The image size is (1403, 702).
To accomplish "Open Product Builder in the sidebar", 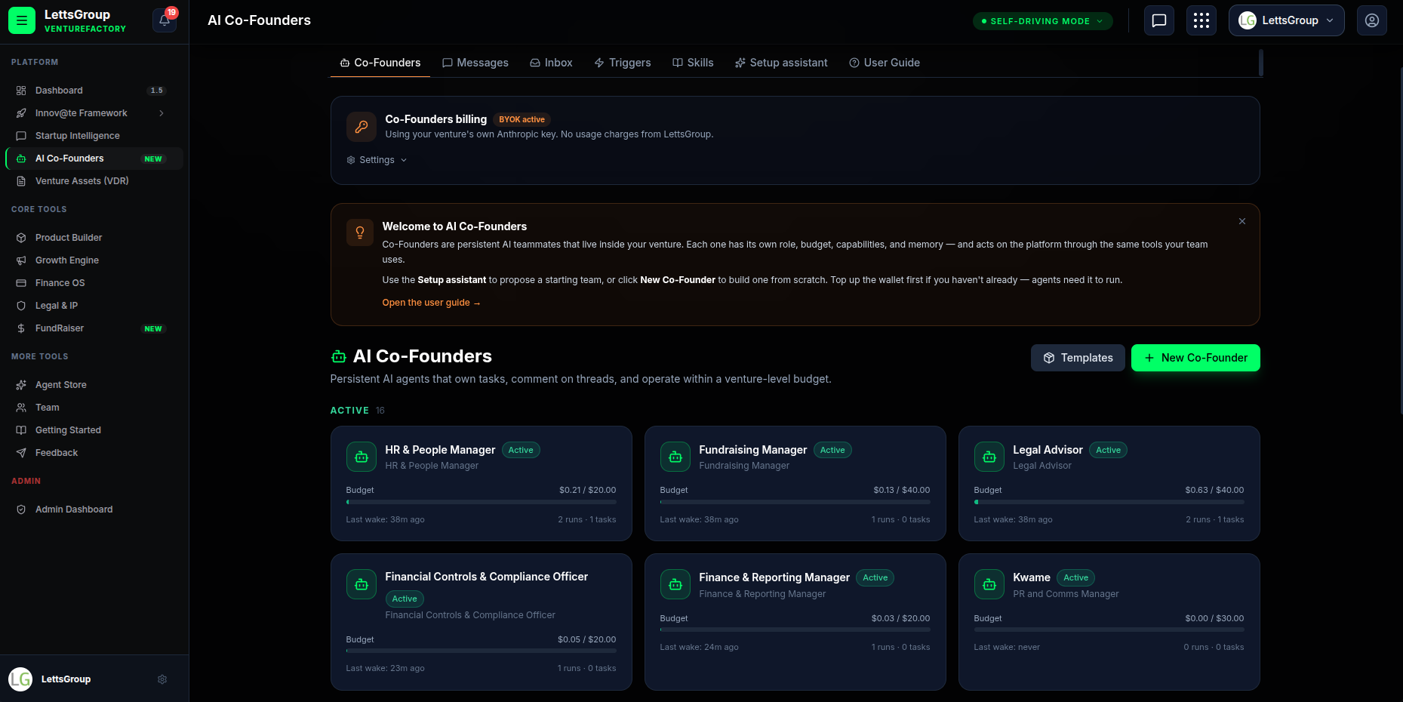I will pos(94,238).
